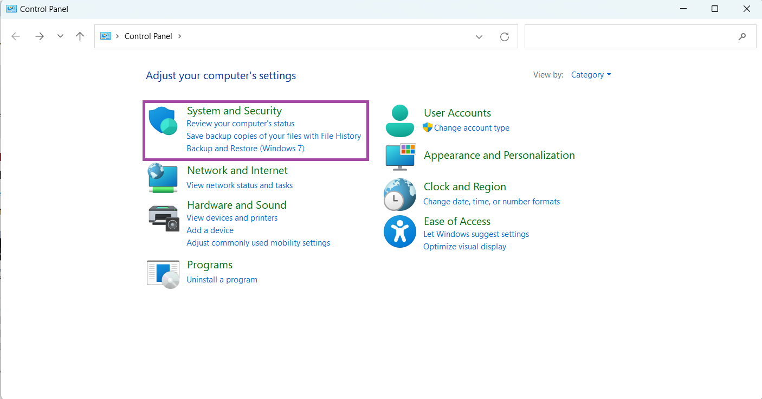Expand the address bar history dropdown
This screenshot has width=762, height=399.
[479, 36]
